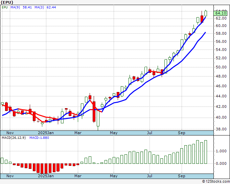Click Jul on the MACD panel date axis
This screenshot has width=230, height=184.
coord(149,176)
